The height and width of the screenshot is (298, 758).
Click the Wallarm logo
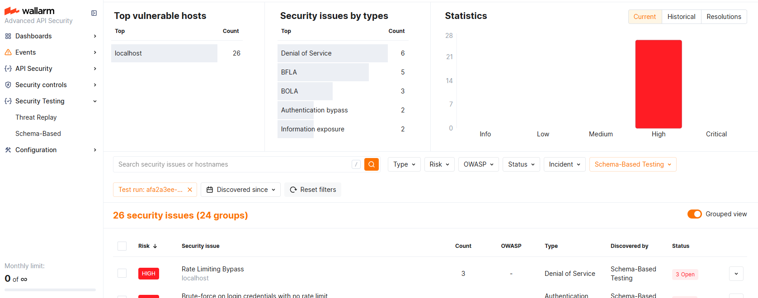tap(29, 11)
